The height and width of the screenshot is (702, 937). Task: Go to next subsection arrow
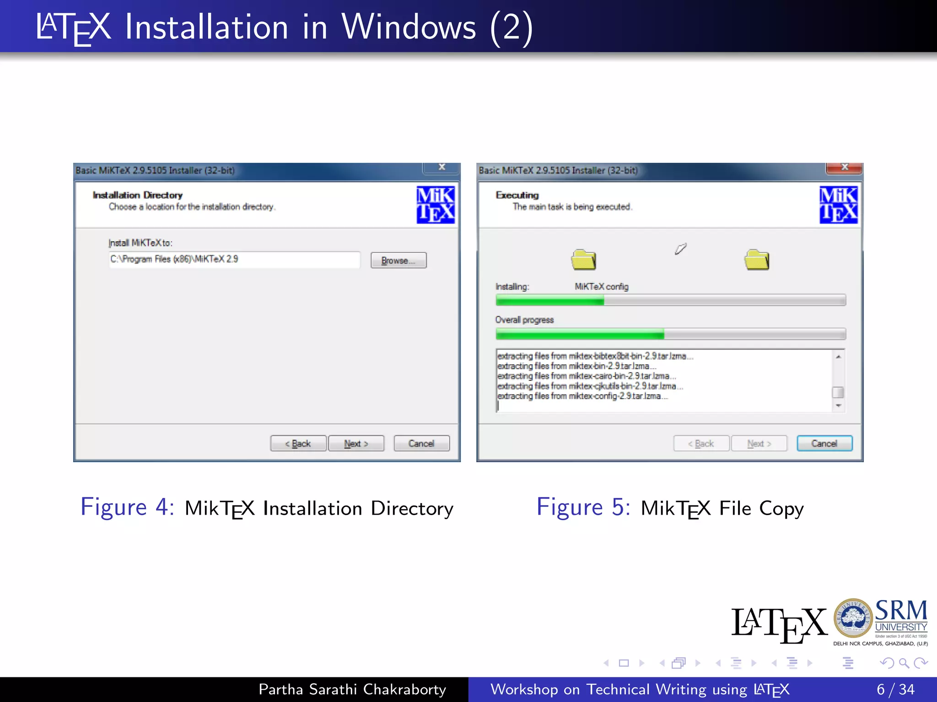tap(754, 663)
